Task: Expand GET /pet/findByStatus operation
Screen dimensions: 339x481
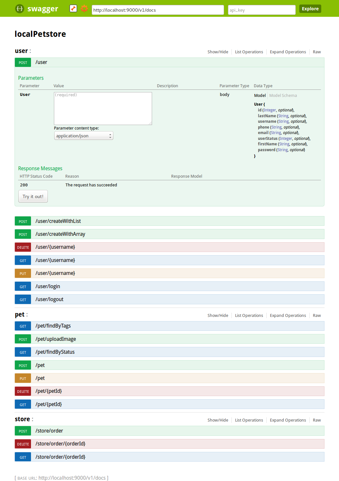Action: pyautogui.click(x=169, y=352)
